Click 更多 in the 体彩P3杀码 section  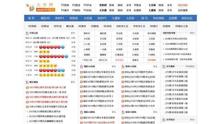(155, 66)
